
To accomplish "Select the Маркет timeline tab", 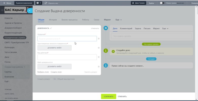I will [x=156, y=29].
